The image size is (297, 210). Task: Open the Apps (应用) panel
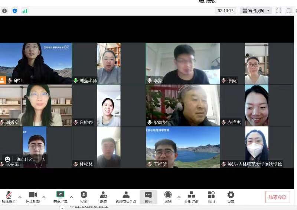coord(211,197)
